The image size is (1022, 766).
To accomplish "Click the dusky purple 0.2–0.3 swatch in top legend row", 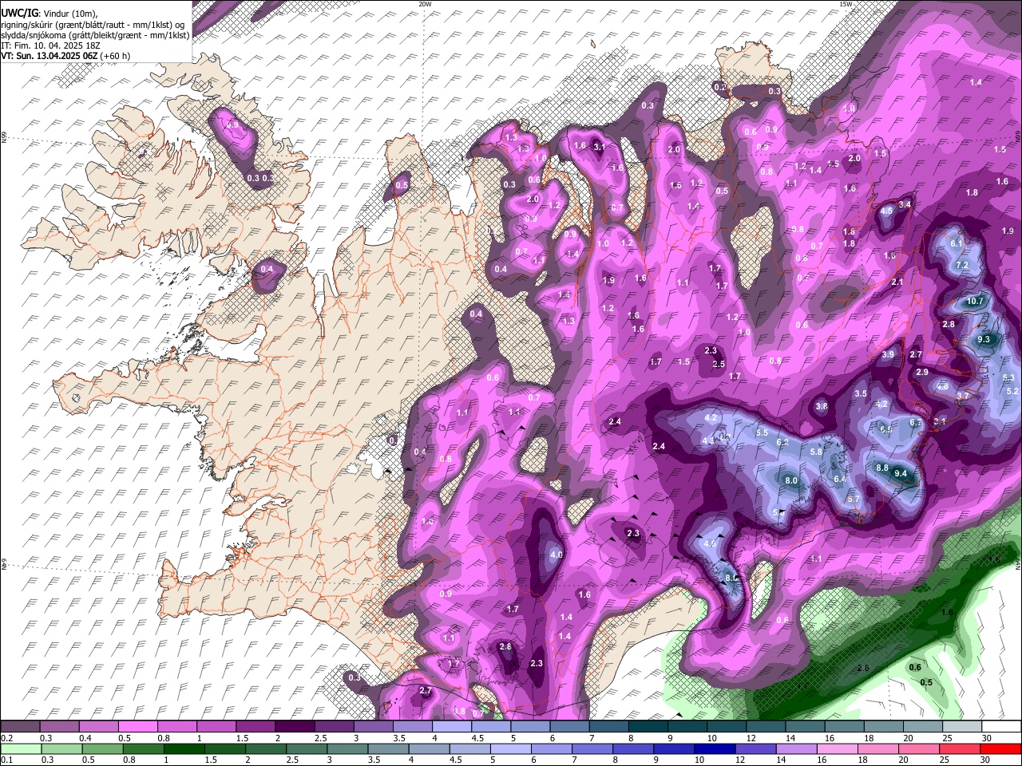I will coord(21,727).
